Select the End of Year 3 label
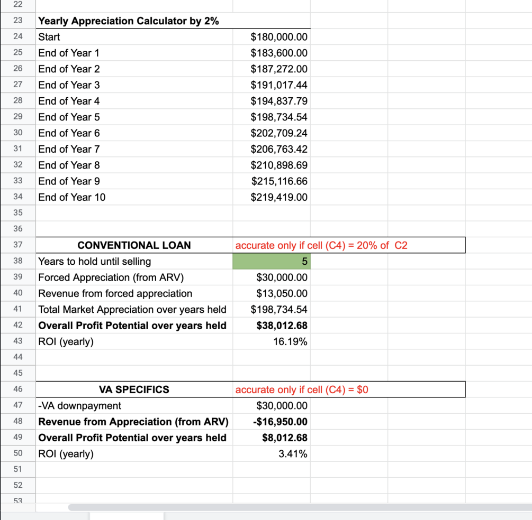The width and height of the screenshot is (532, 520). [69, 85]
